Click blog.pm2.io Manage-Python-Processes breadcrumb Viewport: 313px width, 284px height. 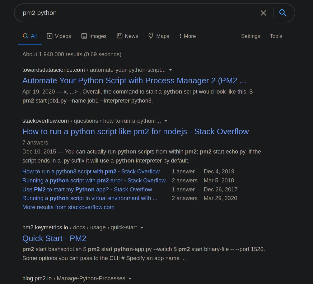(x=74, y=278)
